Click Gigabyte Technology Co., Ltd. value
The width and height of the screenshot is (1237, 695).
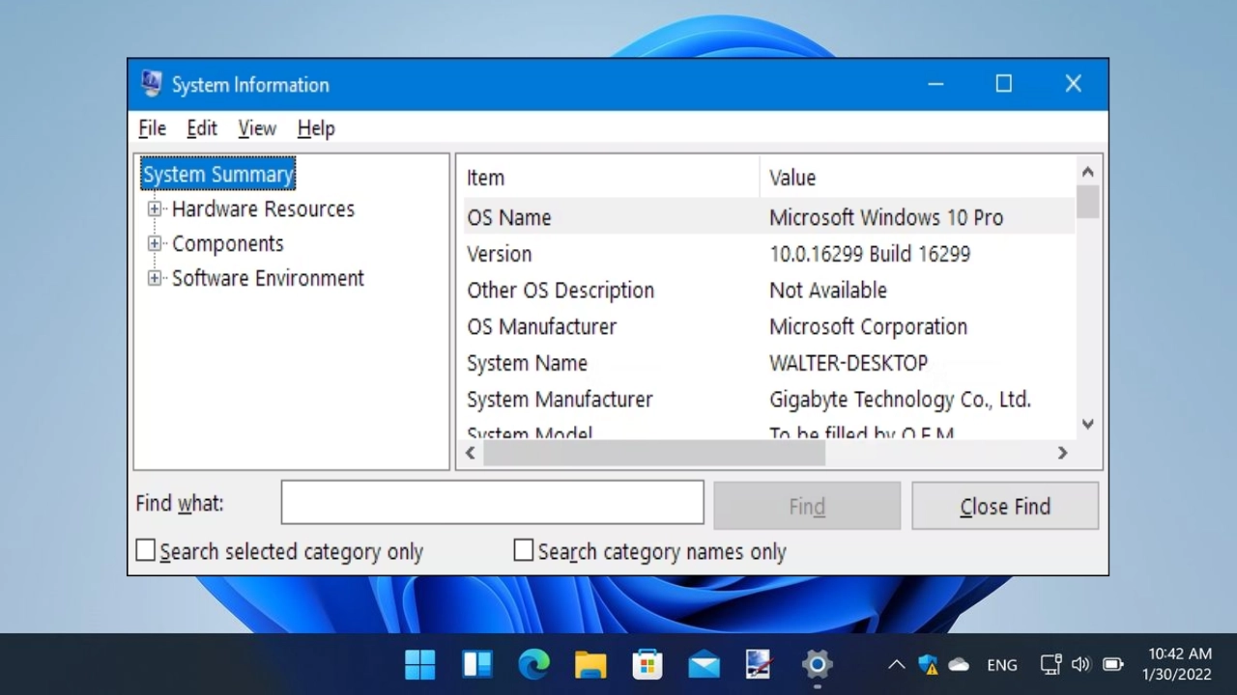[900, 400]
